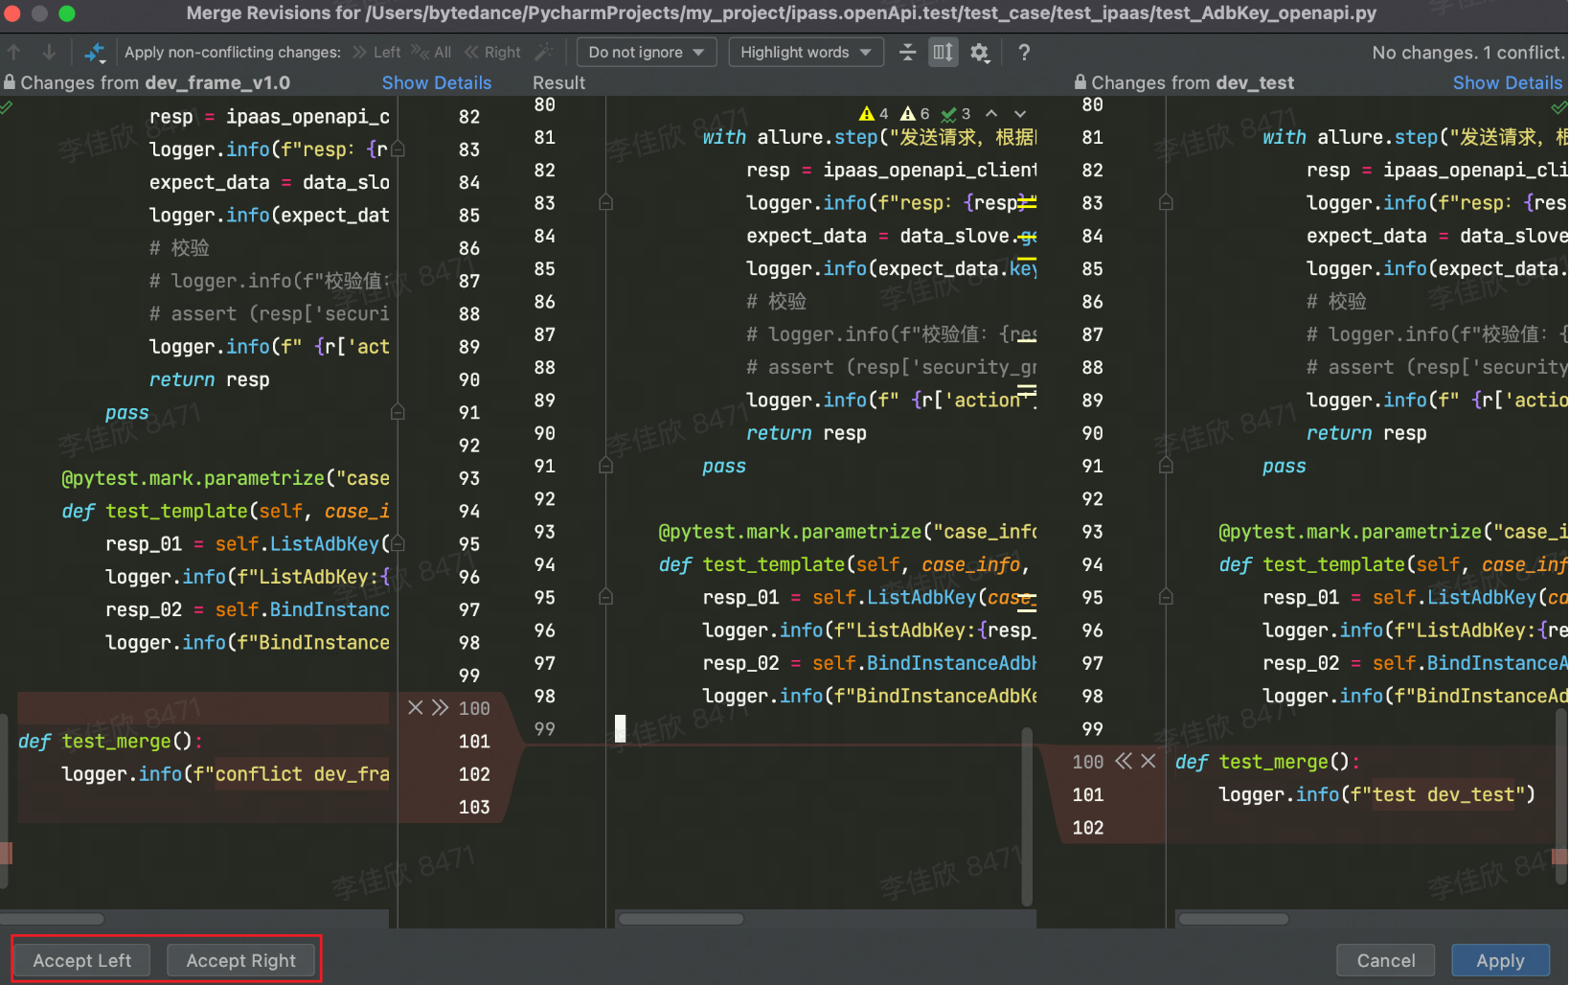Collapse fold marker at left pane line 83
Image resolution: width=1569 pixels, height=985 pixels.
click(398, 149)
